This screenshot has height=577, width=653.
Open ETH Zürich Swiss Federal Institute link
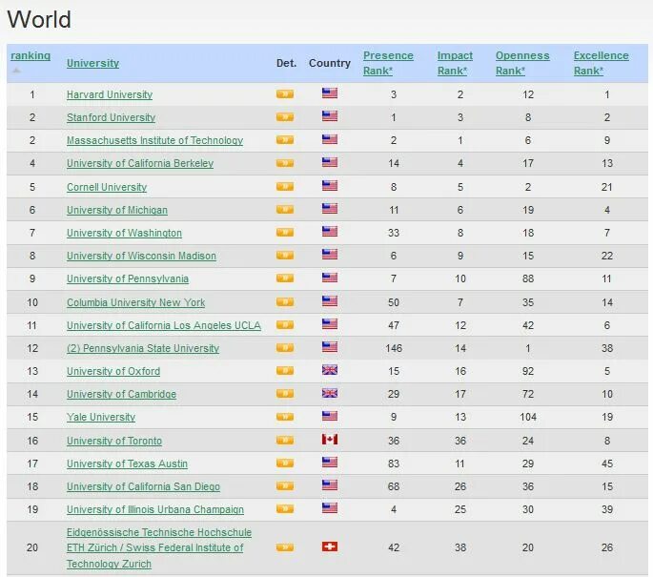(x=159, y=547)
